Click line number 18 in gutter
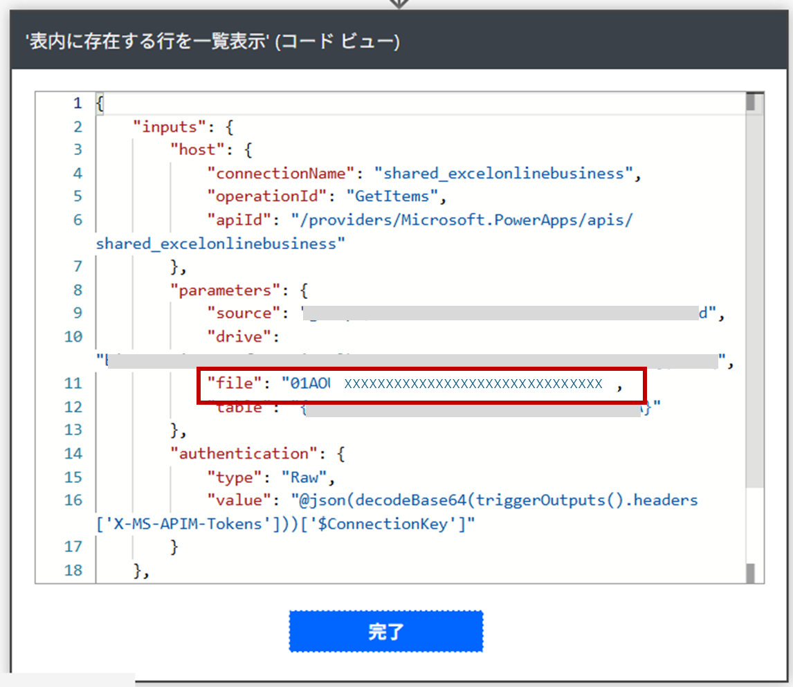 pyautogui.click(x=73, y=570)
